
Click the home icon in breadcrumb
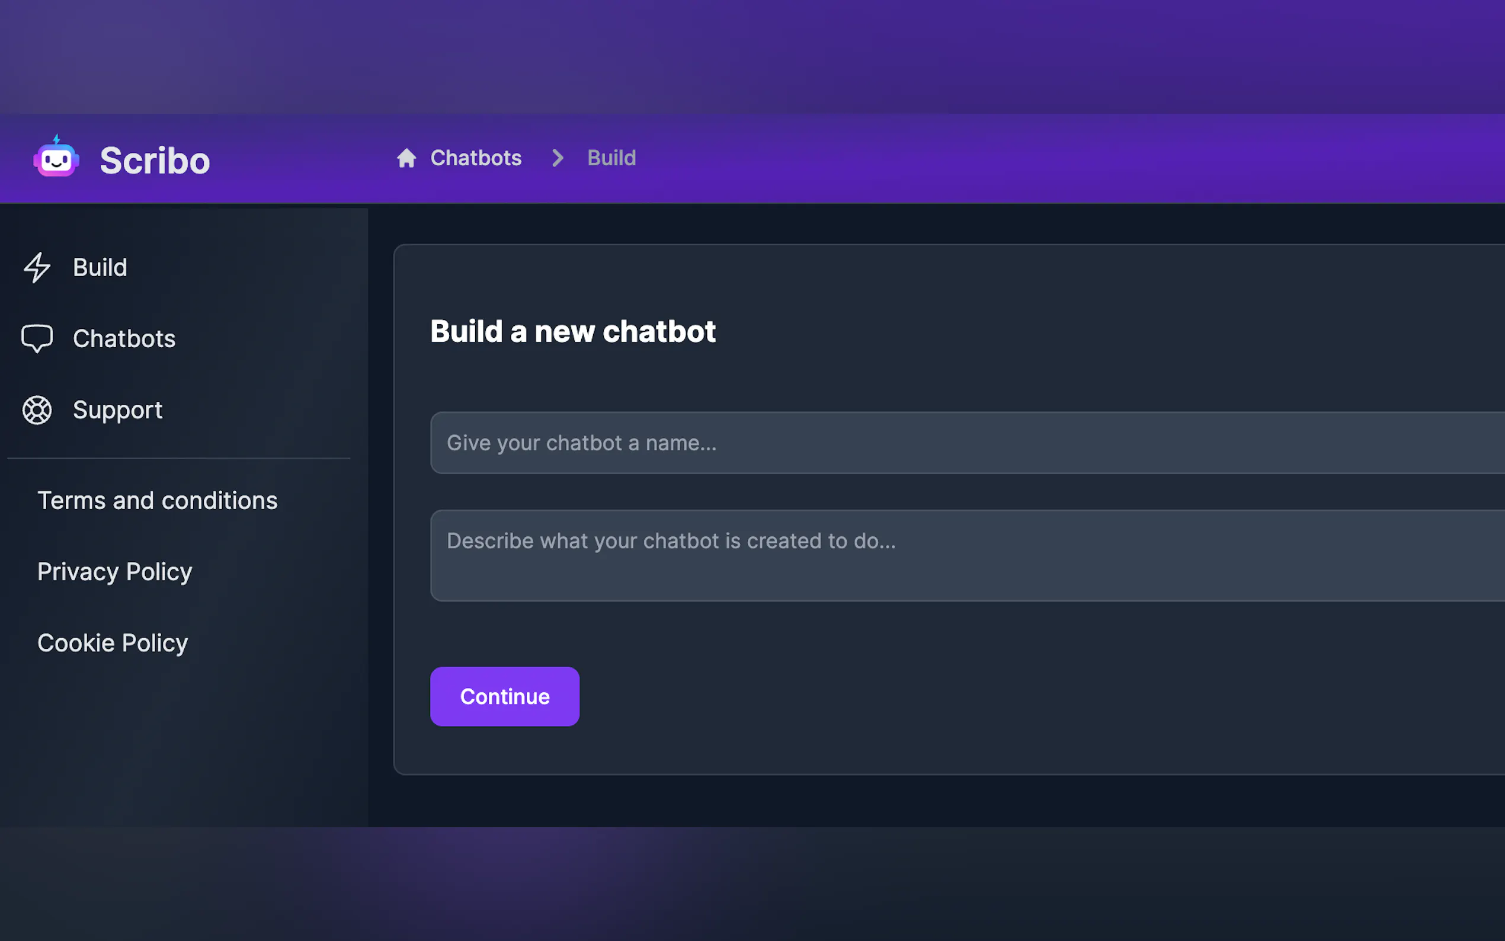click(406, 158)
